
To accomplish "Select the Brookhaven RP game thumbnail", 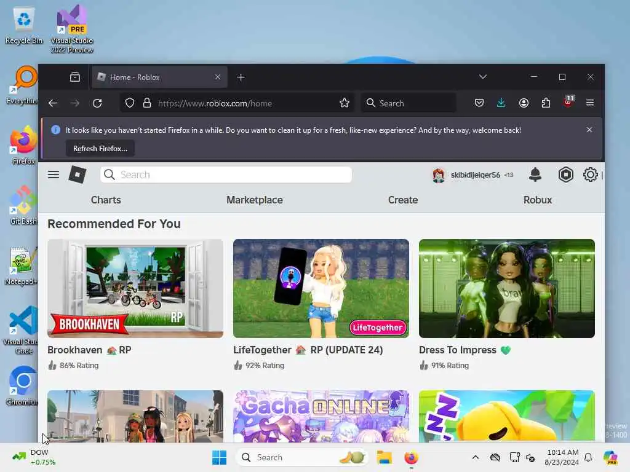I will [135, 289].
